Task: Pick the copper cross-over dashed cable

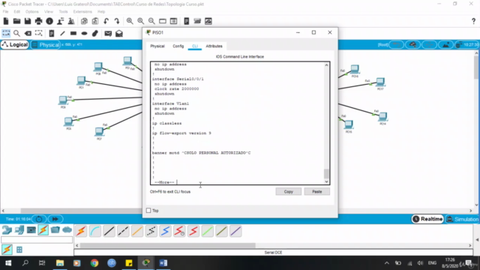Action: (x=123, y=231)
